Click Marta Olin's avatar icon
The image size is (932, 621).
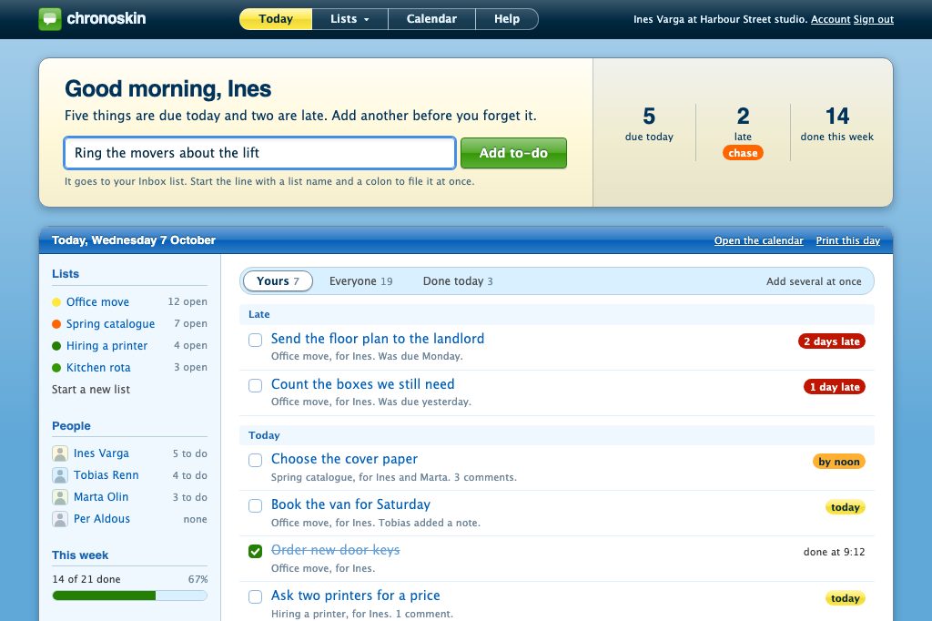pyautogui.click(x=60, y=496)
